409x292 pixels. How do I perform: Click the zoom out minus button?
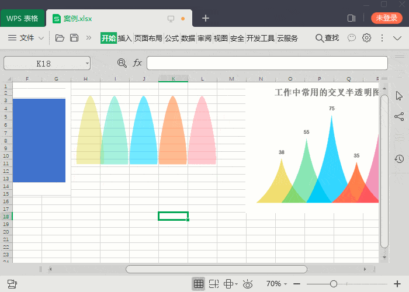(x=297, y=284)
